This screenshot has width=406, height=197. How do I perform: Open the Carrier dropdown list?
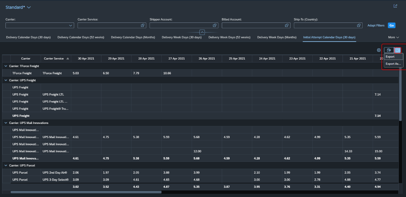[70, 25]
